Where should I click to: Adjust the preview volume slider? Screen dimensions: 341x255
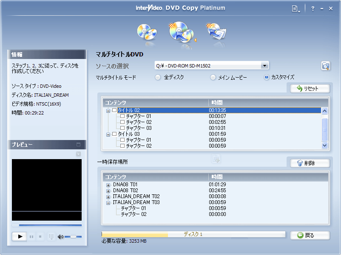click(x=73, y=237)
